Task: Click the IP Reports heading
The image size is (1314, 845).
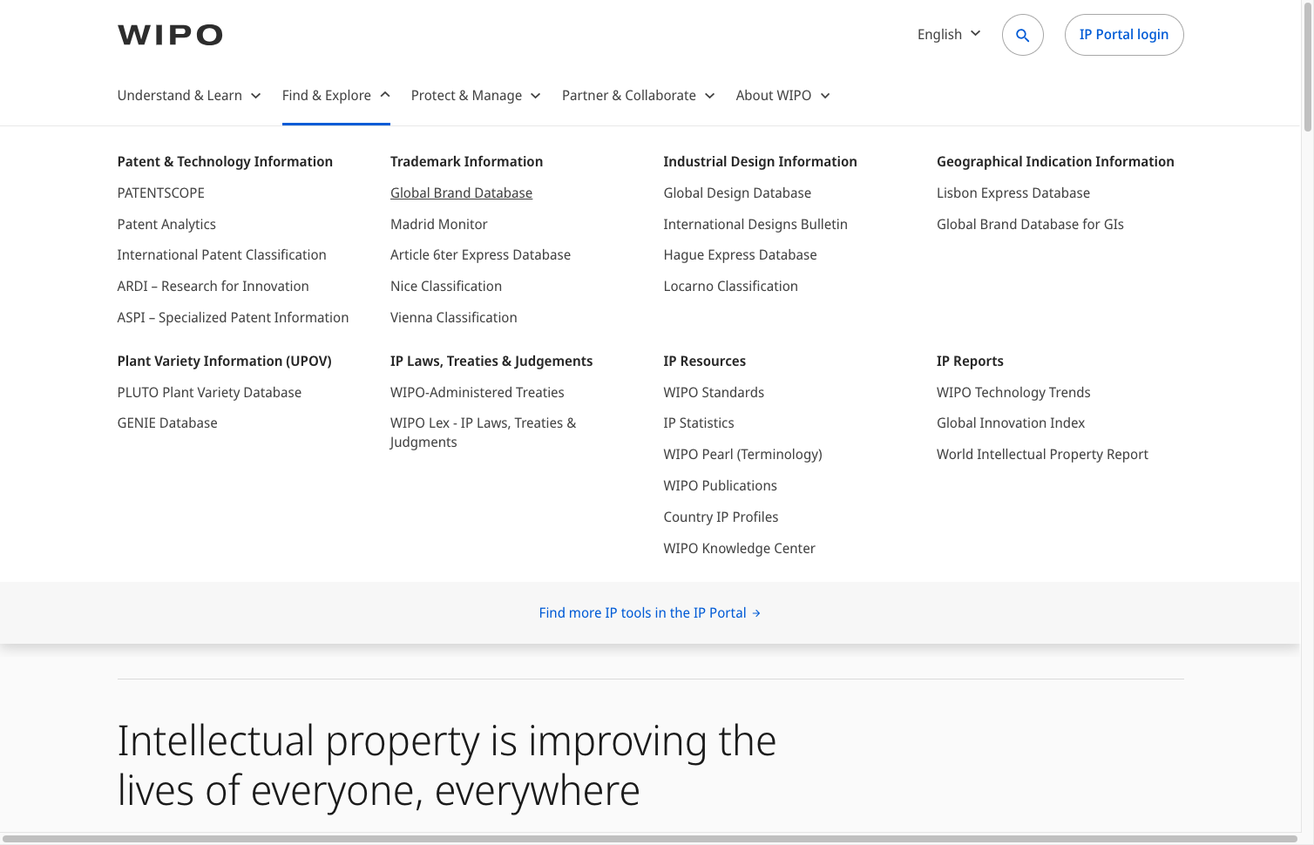Action: pyautogui.click(x=970, y=361)
